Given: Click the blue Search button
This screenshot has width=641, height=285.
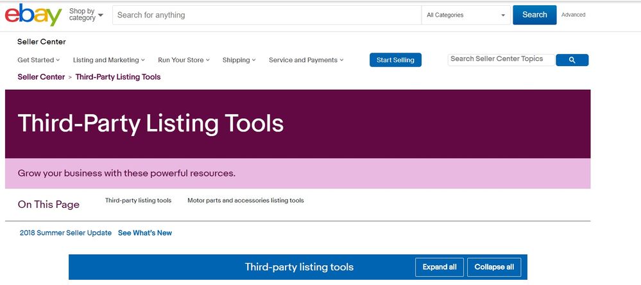Looking at the screenshot, I should pyautogui.click(x=534, y=15).
